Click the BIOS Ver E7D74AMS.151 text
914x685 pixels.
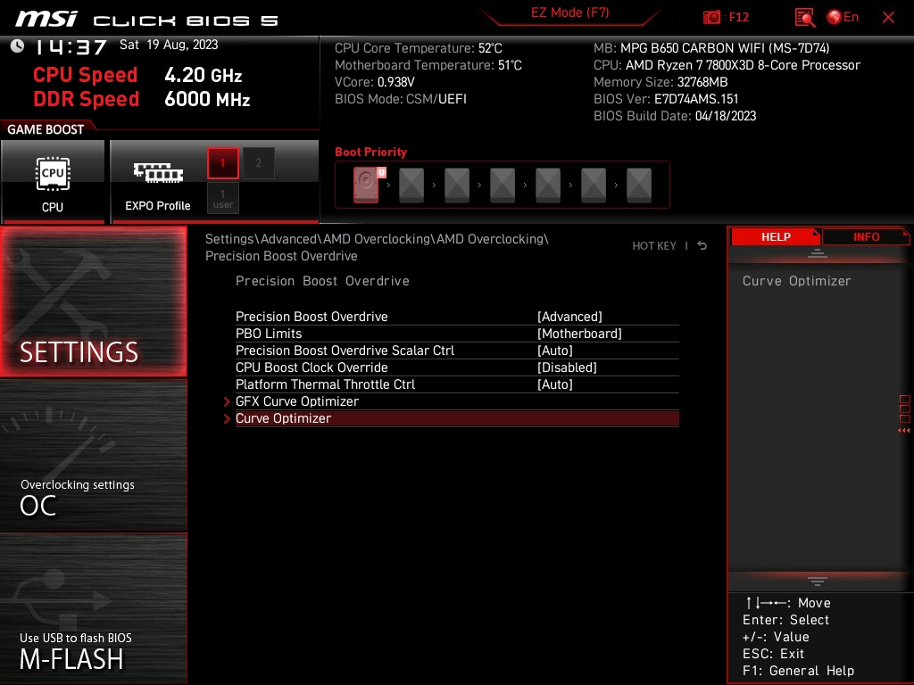click(x=666, y=98)
